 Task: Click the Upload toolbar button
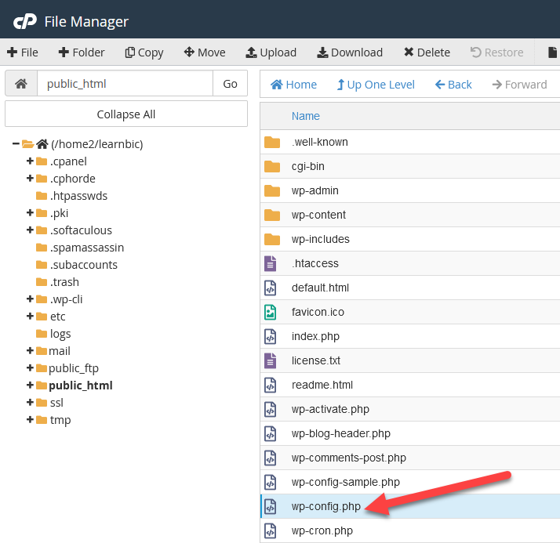271,52
